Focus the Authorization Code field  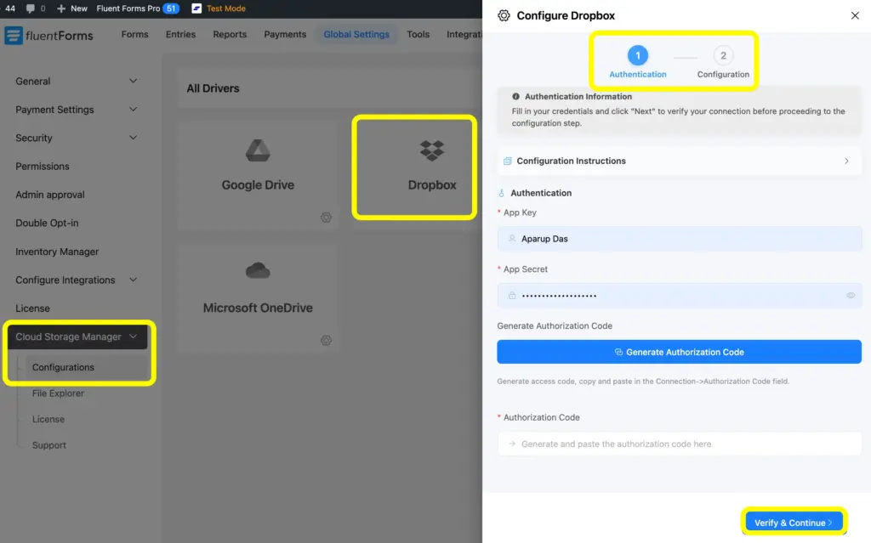click(x=680, y=444)
